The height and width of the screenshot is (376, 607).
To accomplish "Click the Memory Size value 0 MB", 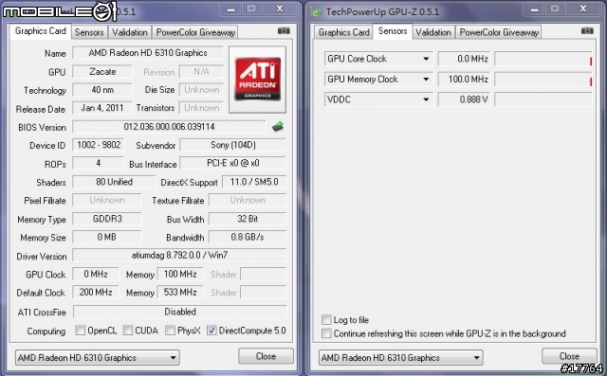I will click(x=107, y=237).
